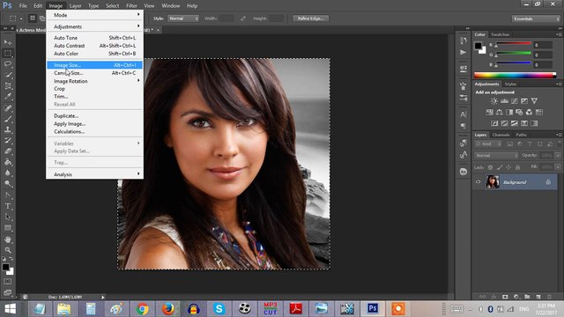
Task: Swap foreground and background colors
Action: (11, 259)
